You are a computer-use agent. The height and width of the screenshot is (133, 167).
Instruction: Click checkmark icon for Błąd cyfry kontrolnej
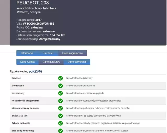pos(61,131)
